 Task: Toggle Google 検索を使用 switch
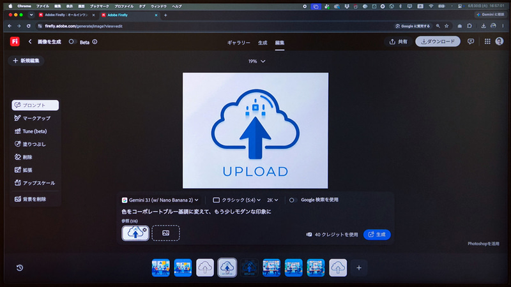293,200
